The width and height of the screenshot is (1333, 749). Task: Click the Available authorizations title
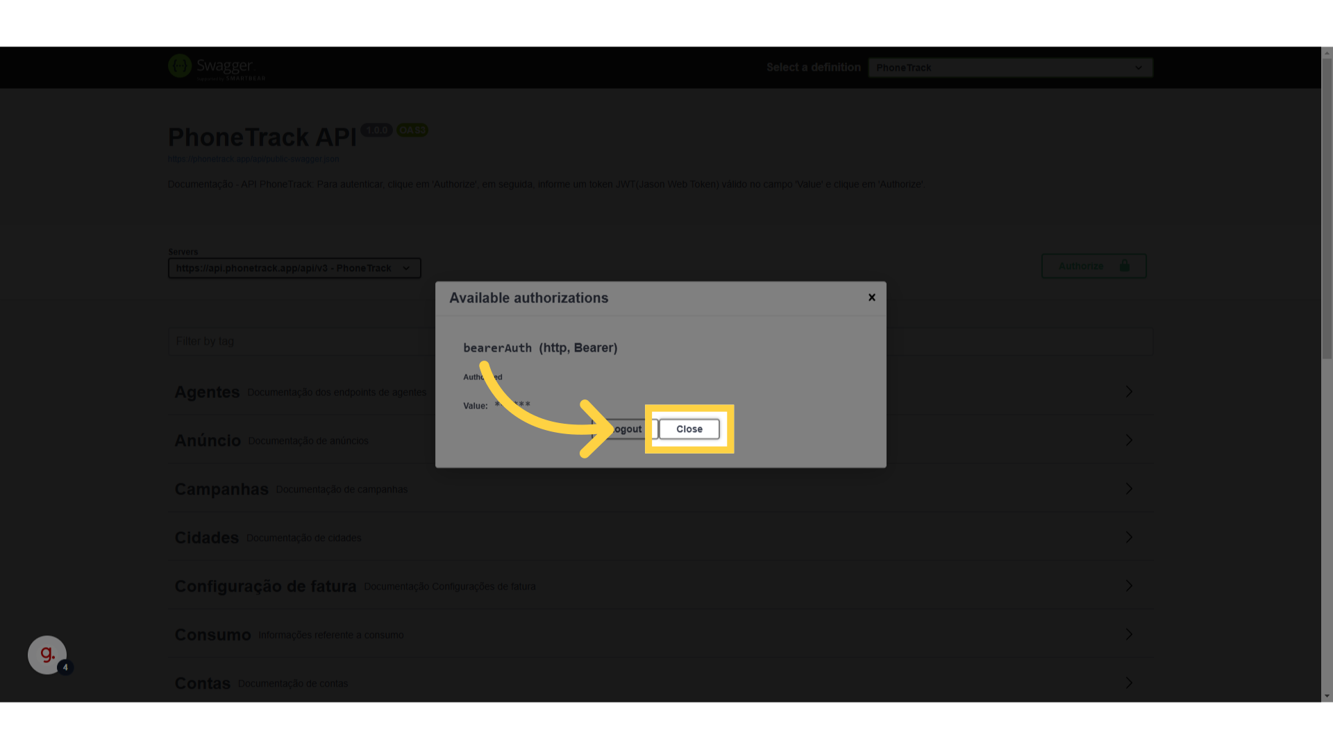[x=528, y=298]
